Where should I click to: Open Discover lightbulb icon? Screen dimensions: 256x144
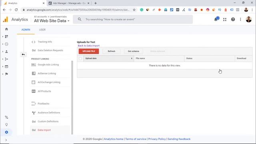6,124
